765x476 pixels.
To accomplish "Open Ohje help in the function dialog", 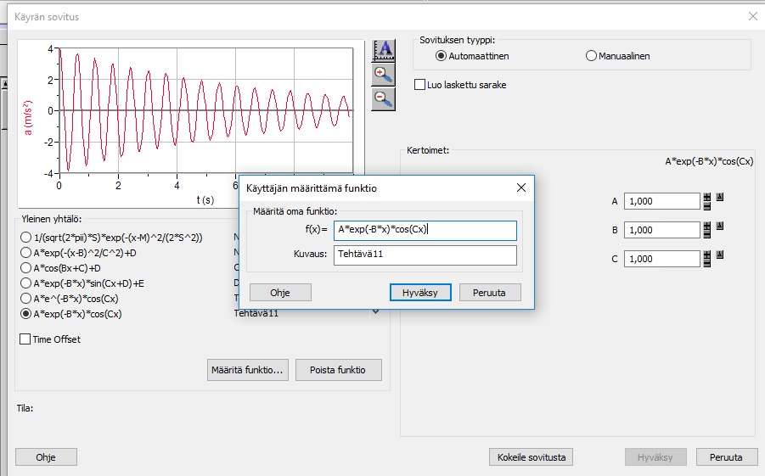I will pyautogui.click(x=280, y=292).
